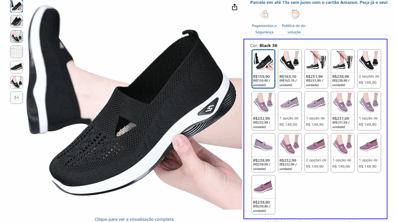
Task: Select the Black 36 swatch priced R$159,90
Action: click(x=263, y=69)
